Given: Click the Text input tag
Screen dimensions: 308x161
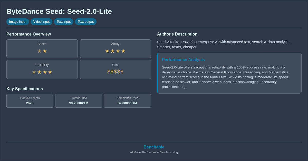Looking at the screenshot, I should pos(64,22).
